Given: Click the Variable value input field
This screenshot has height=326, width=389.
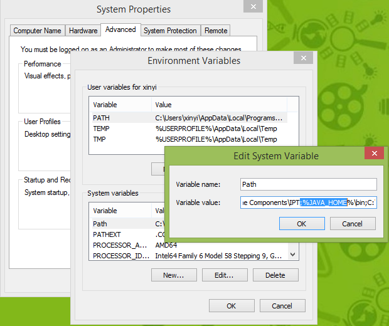Looking at the screenshot, I should pyautogui.click(x=308, y=202).
